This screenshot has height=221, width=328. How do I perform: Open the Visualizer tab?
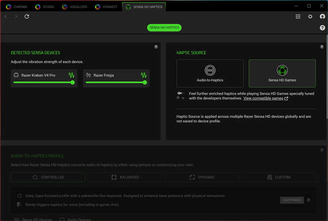74,7
